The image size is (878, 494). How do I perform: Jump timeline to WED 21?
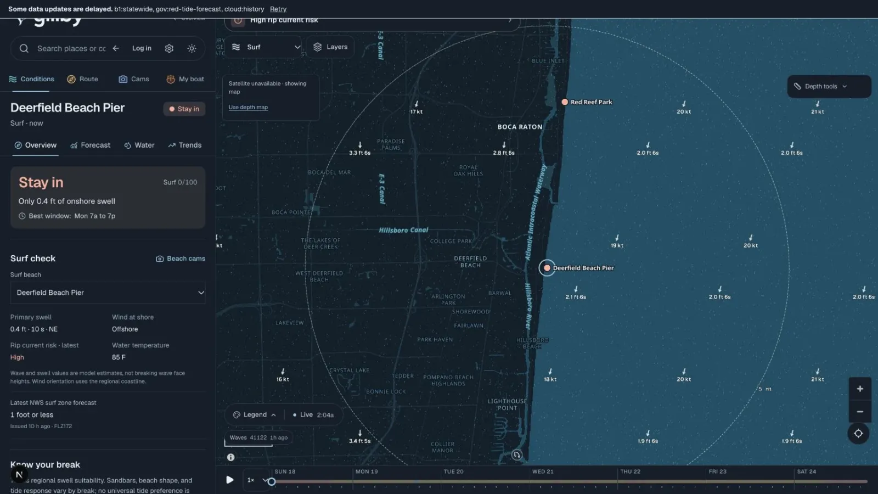(543, 471)
